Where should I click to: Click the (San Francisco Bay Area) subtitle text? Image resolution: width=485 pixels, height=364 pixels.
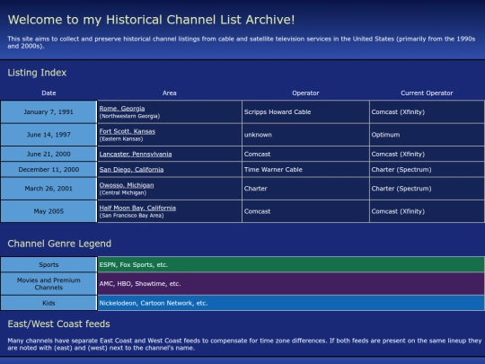pos(131,216)
